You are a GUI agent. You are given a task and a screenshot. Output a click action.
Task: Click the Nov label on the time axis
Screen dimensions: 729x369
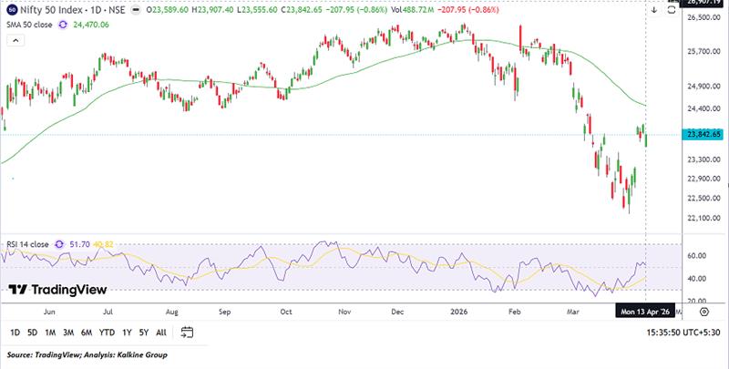coord(344,312)
